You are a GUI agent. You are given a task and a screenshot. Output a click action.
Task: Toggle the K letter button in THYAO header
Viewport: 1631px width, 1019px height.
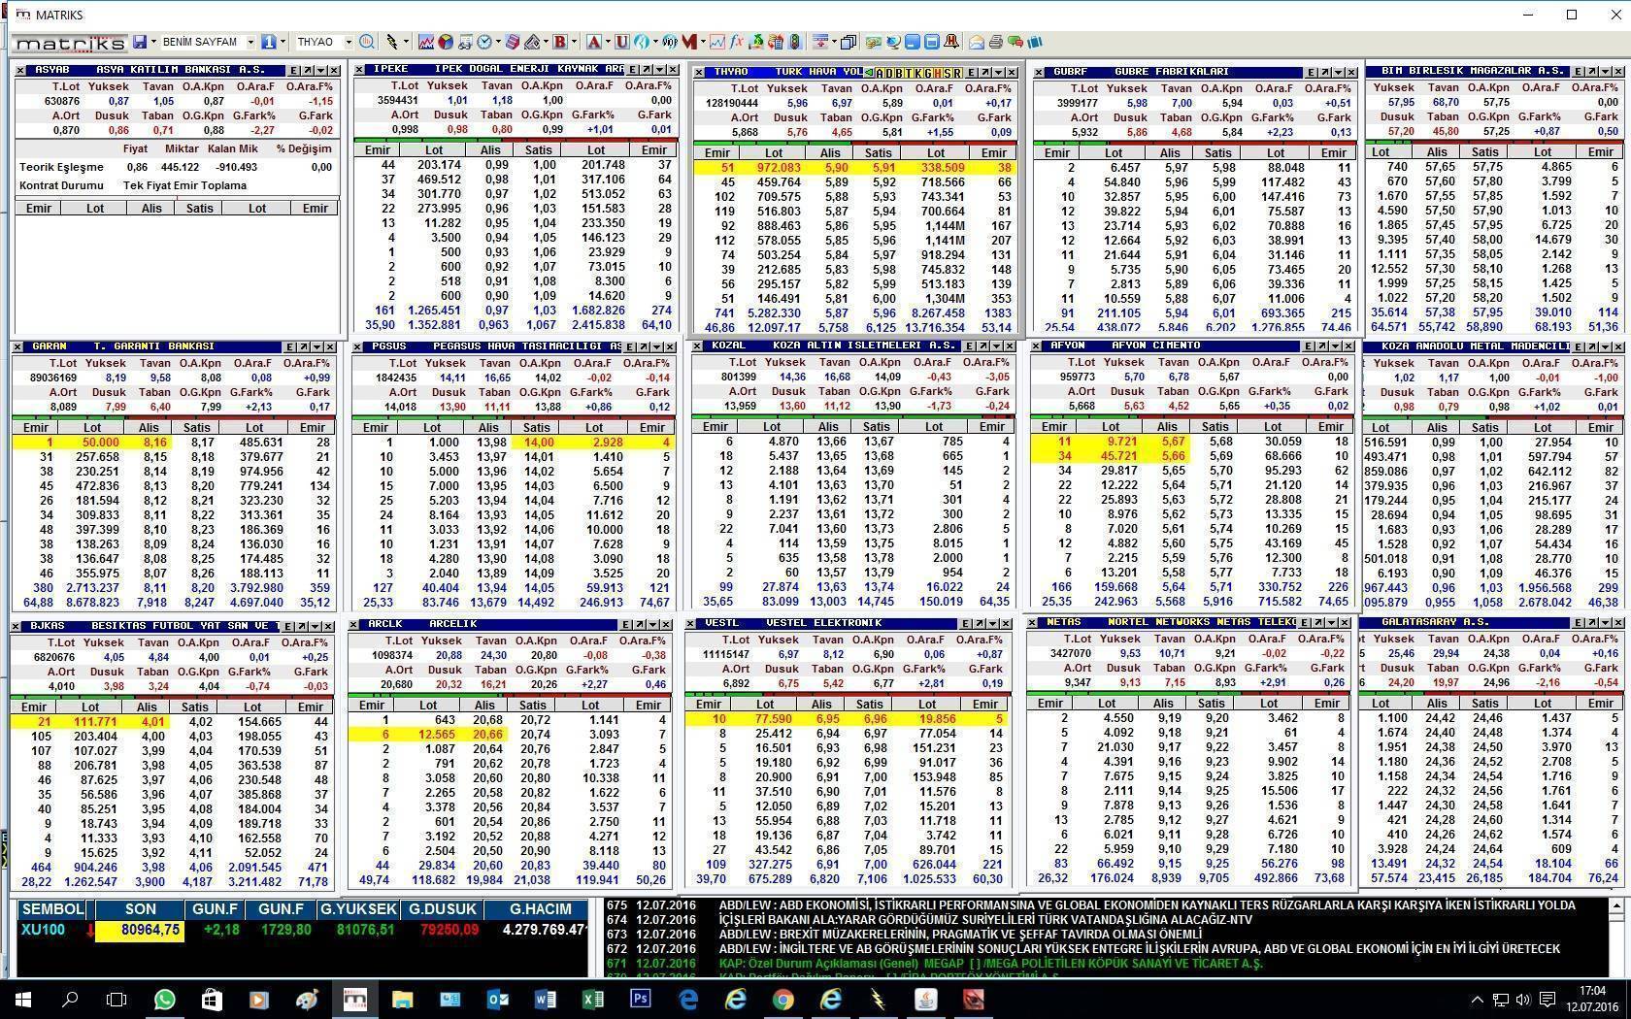[917, 73]
